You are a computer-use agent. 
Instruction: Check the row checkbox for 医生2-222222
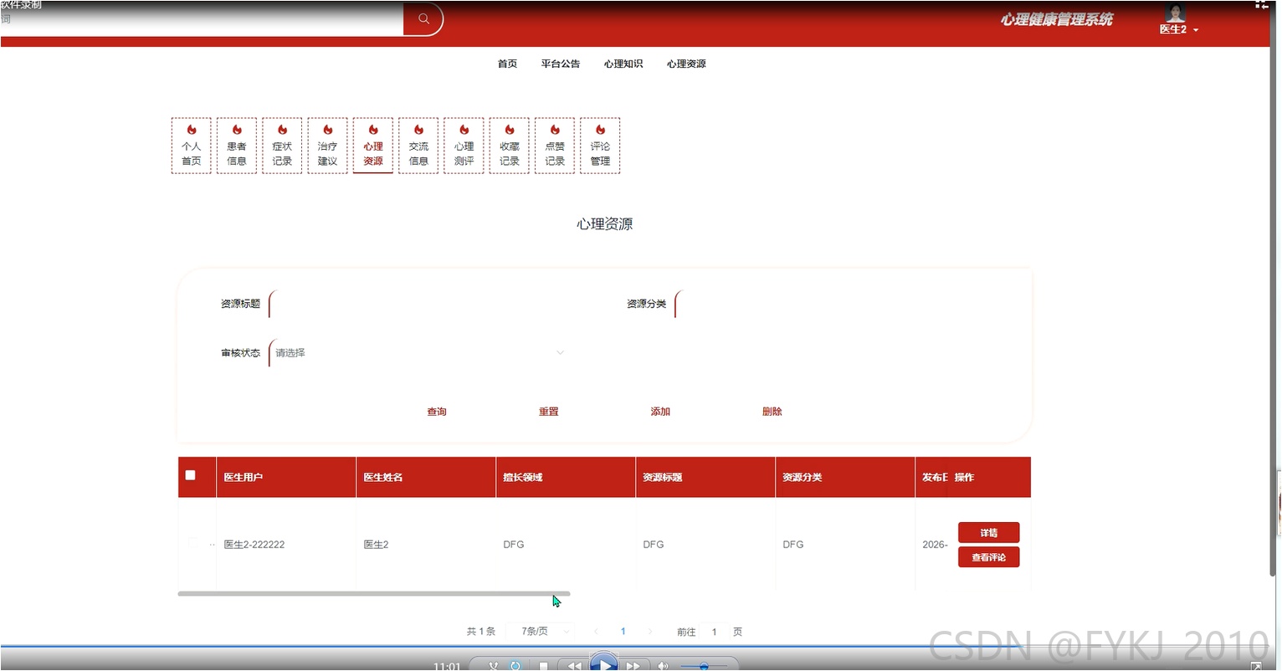pos(192,544)
